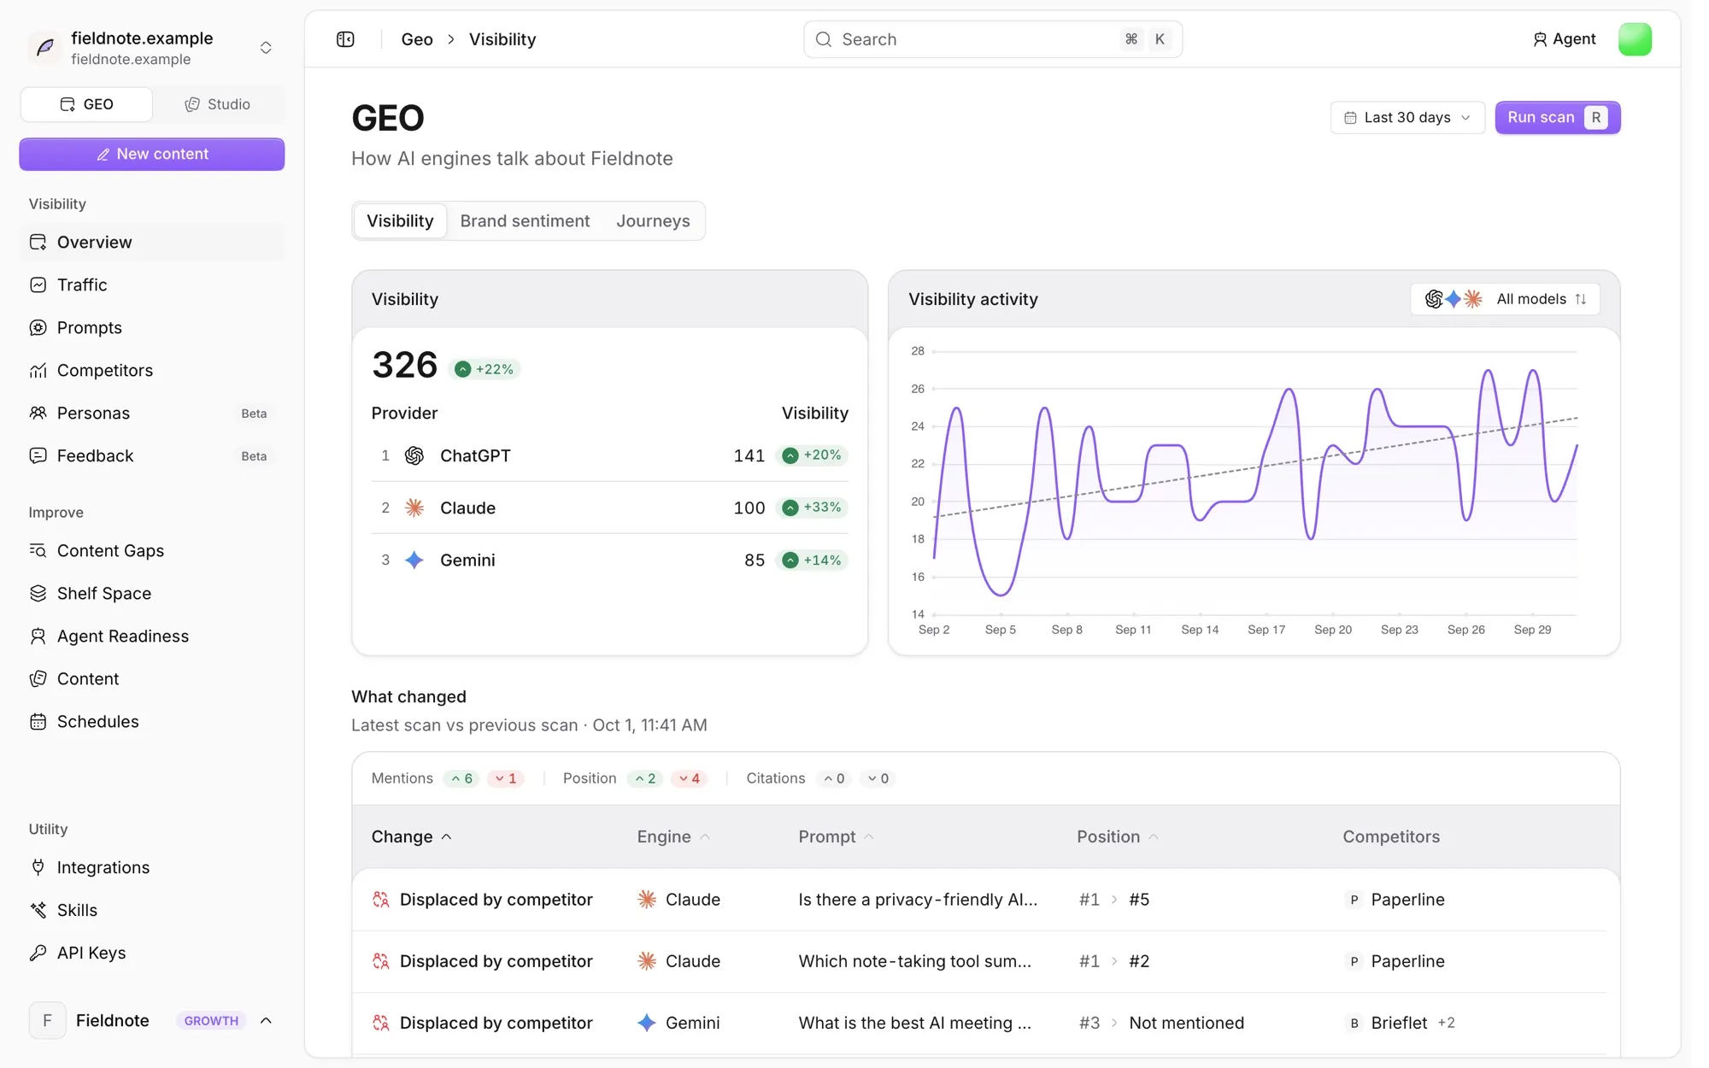Viewport: 1709px width, 1068px height.
Task: Open Schedules in sidebar
Action: [x=152, y=721]
